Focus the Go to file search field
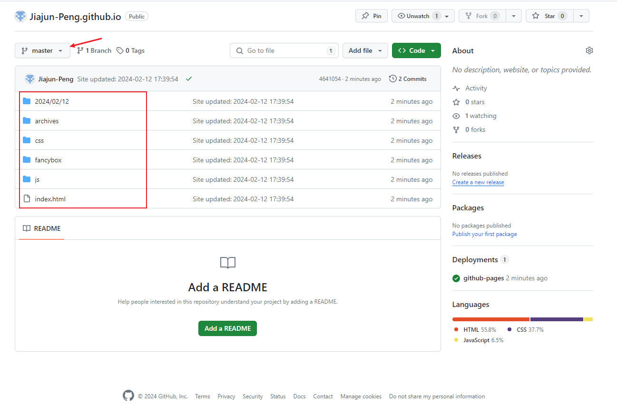This screenshot has height=415, width=617. coord(284,50)
